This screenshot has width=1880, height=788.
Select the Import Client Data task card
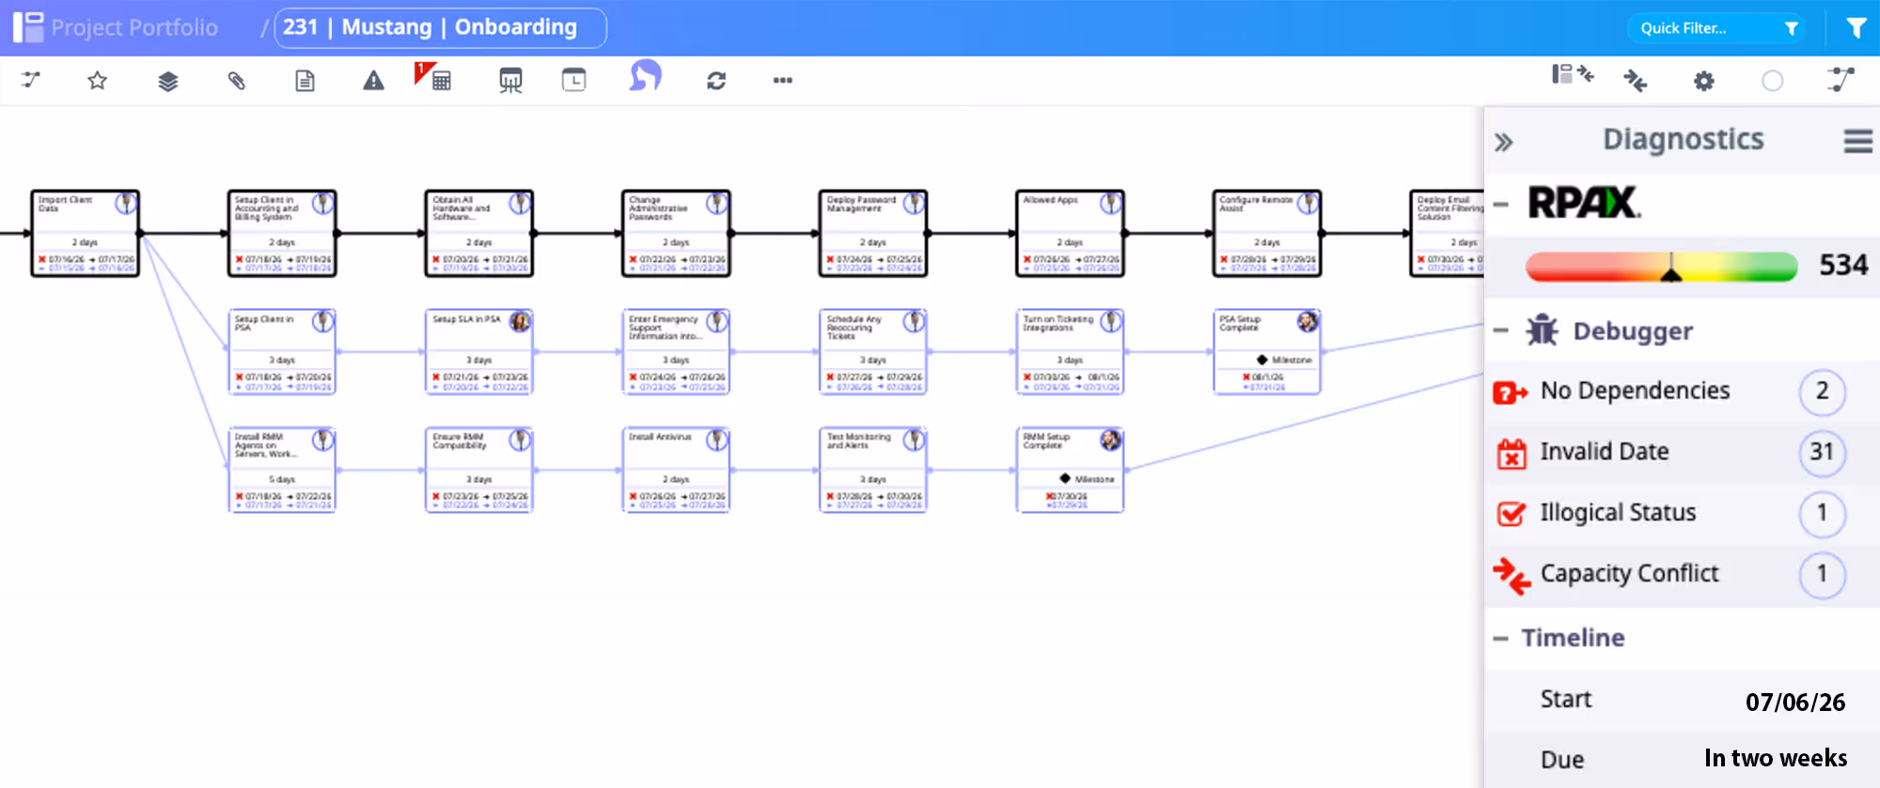point(86,233)
